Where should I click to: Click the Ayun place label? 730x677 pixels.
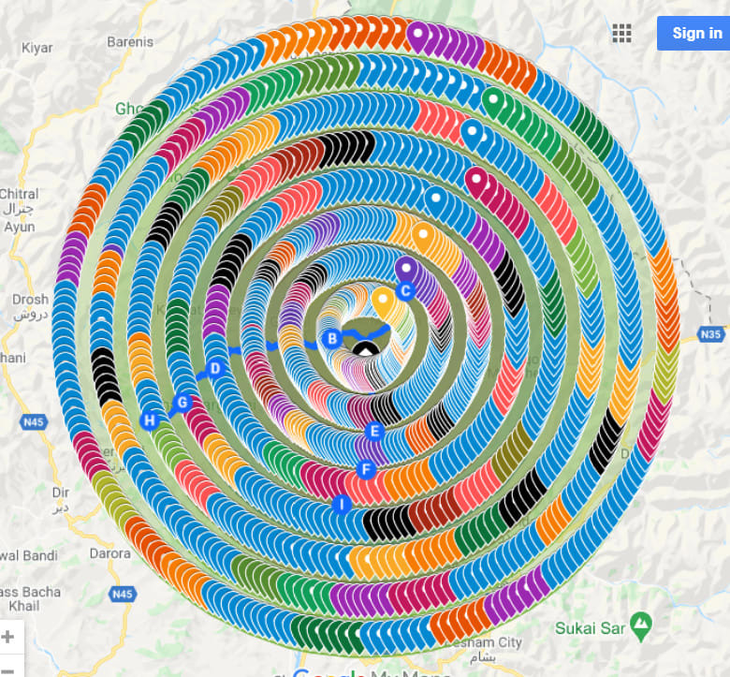click(20, 227)
